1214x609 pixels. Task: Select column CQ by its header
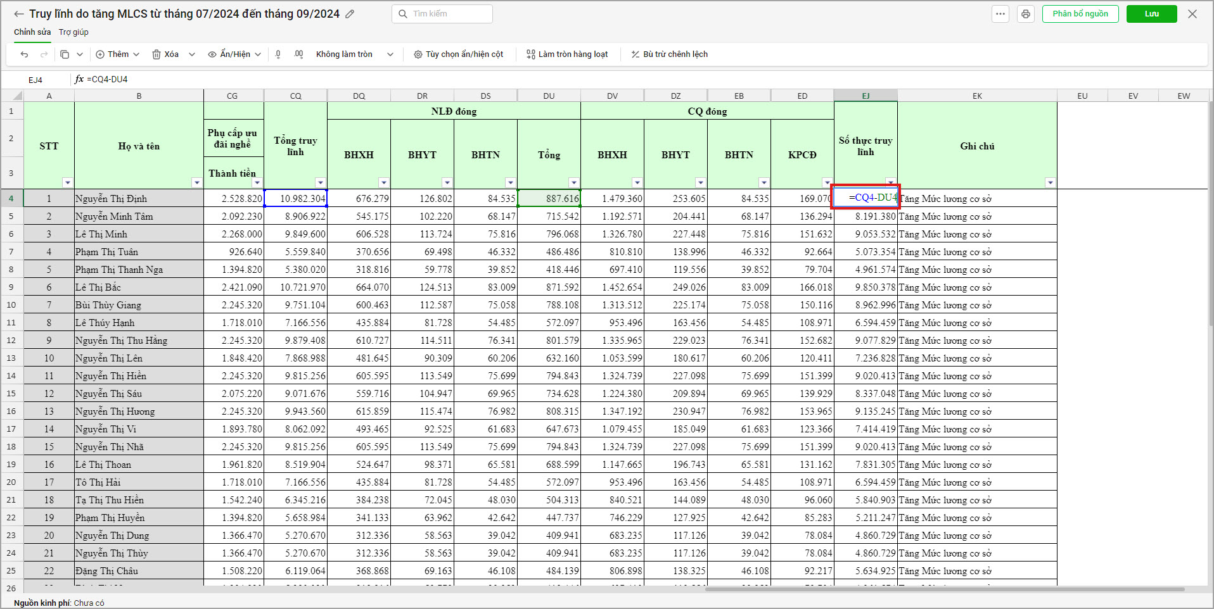tap(296, 96)
